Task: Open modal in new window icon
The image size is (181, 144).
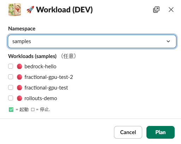Action: tap(156, 10)
